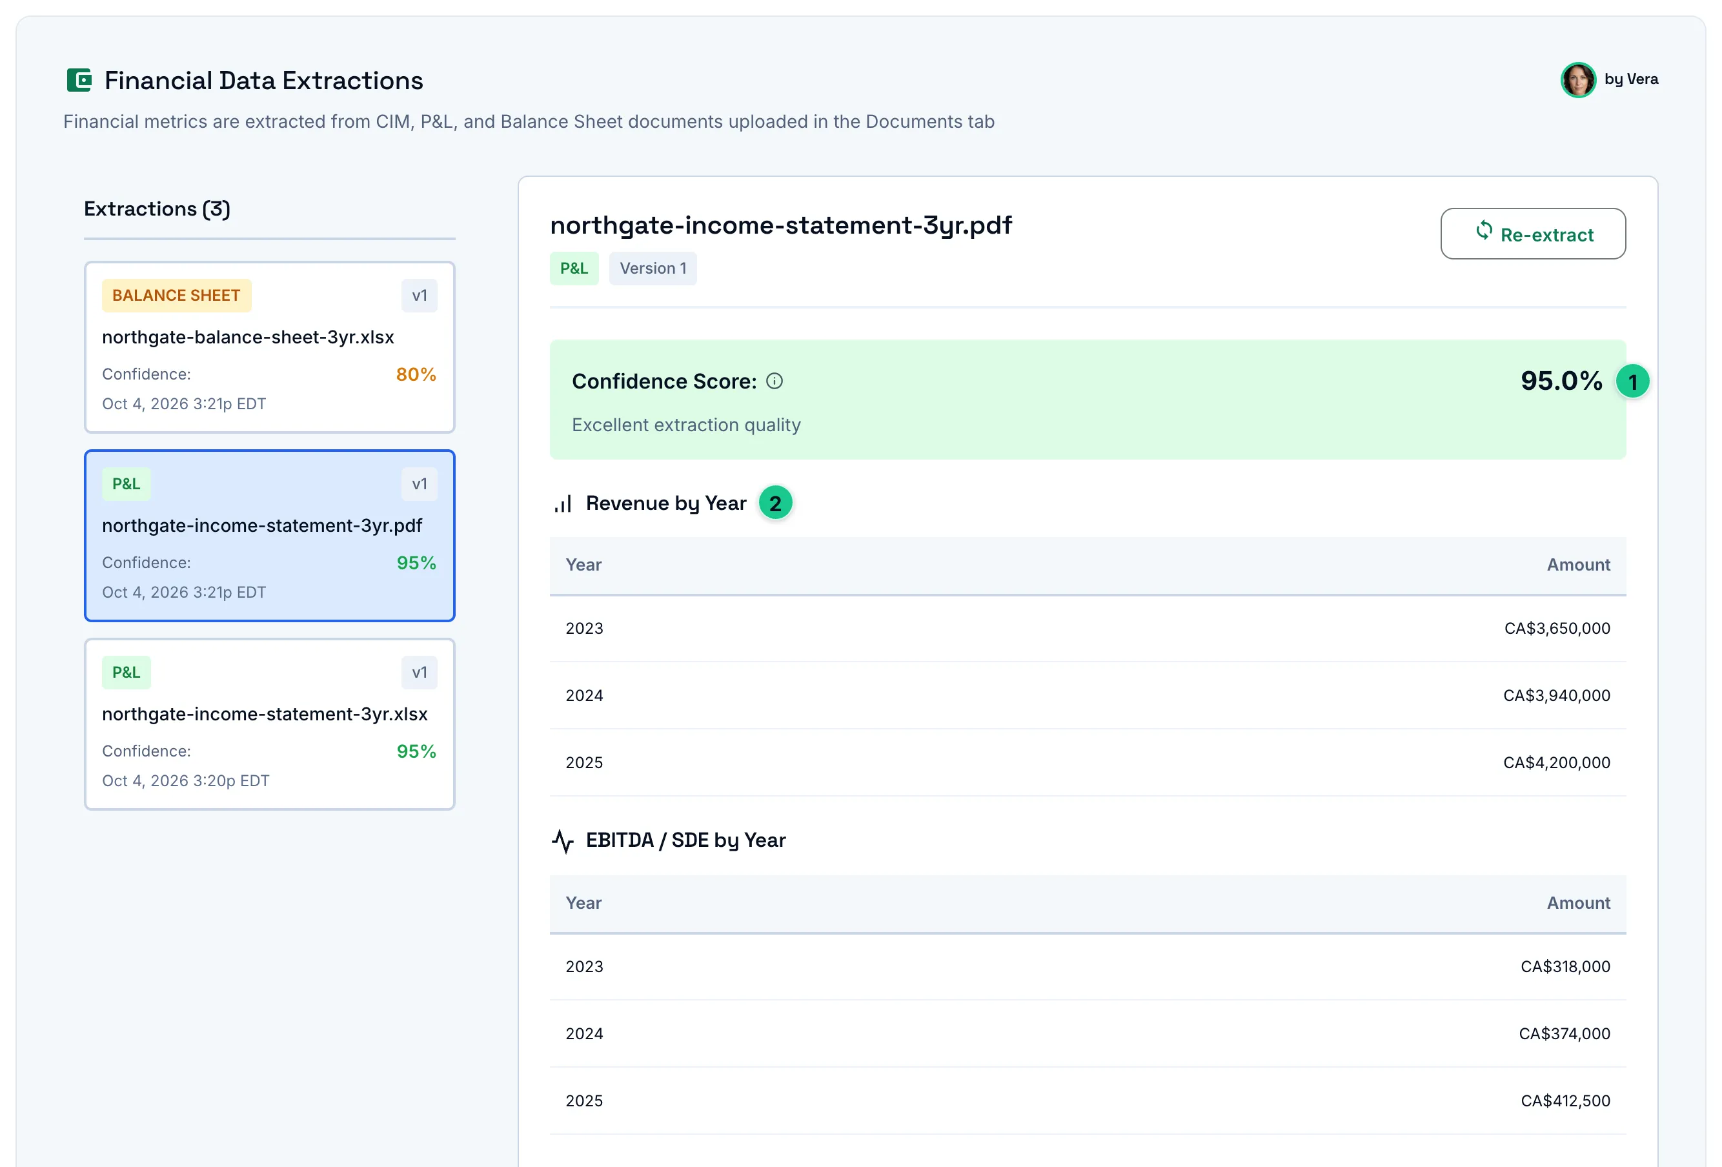Viewport: 1722px width, 1167px height.
Task: Click the Oct 4, 2026 3:20p EDT timestamp
Action: click(x=186, y=780)
